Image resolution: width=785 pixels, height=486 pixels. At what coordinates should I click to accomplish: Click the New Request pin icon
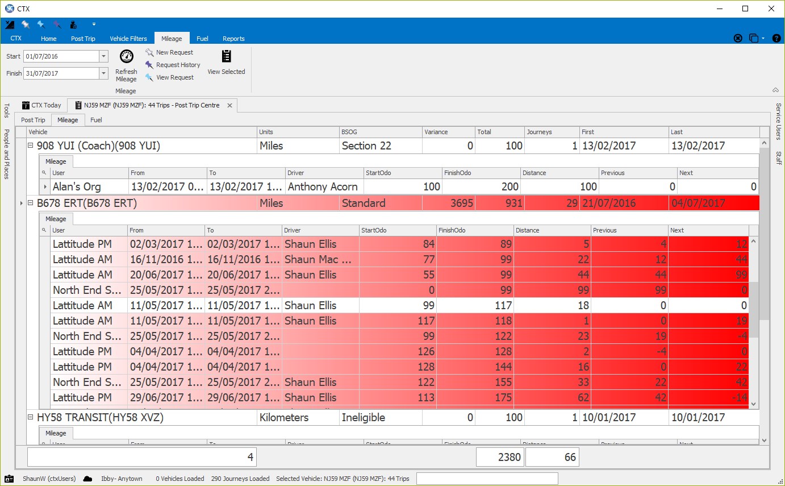tap(149, 52)
